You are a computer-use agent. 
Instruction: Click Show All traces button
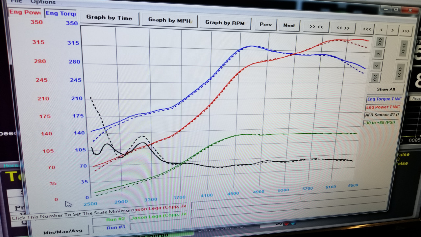click(x=386, y=89)
